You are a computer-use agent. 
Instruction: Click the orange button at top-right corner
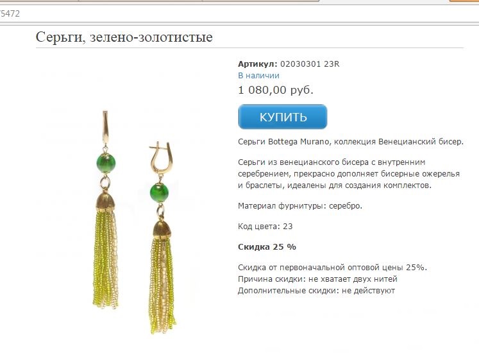(x=464, y=1)
